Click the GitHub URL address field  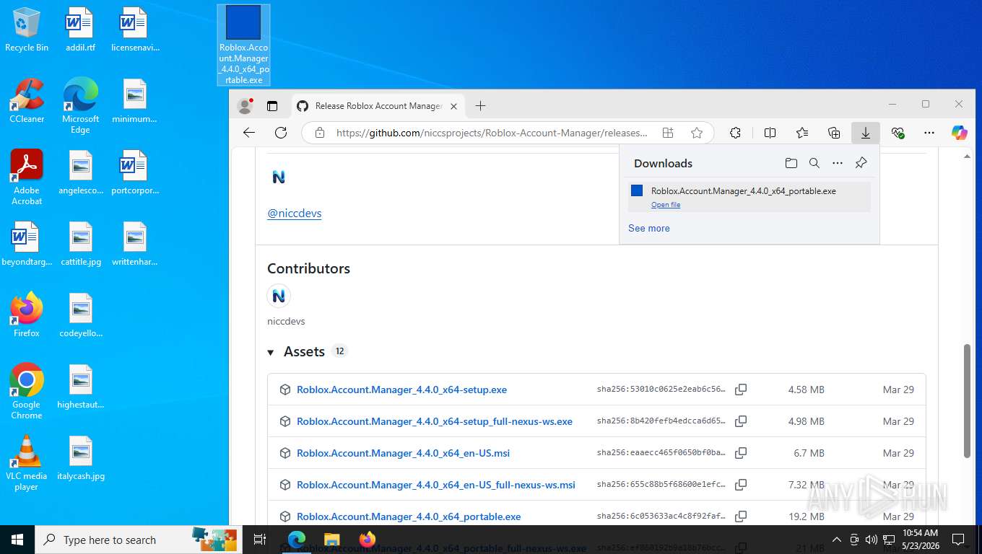tap(492, 133)
